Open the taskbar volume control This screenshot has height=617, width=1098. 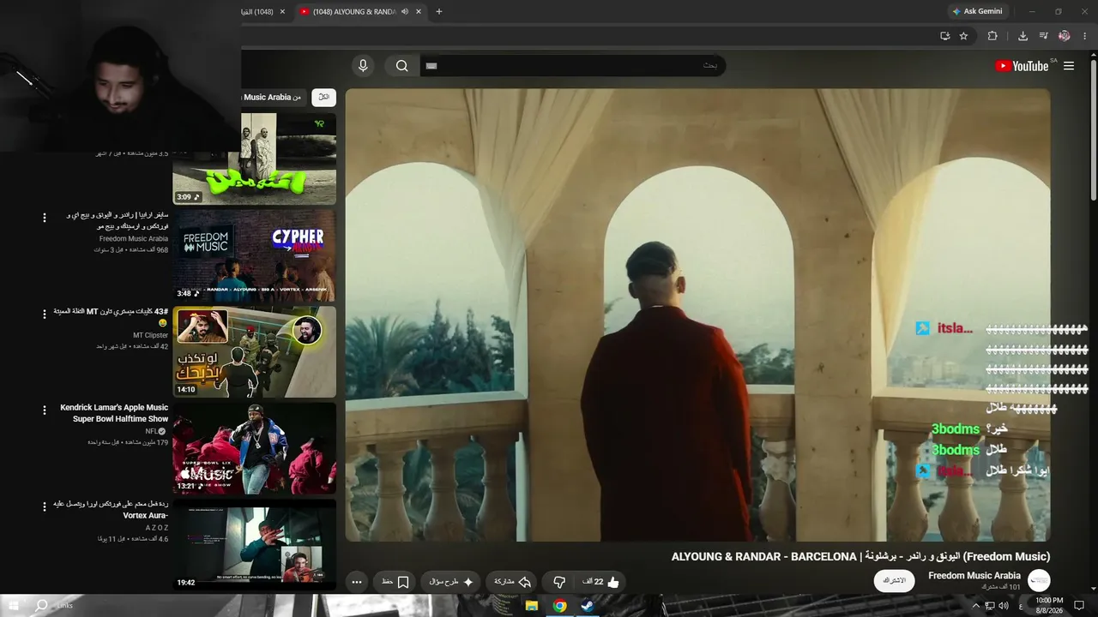pos(1004,606)
